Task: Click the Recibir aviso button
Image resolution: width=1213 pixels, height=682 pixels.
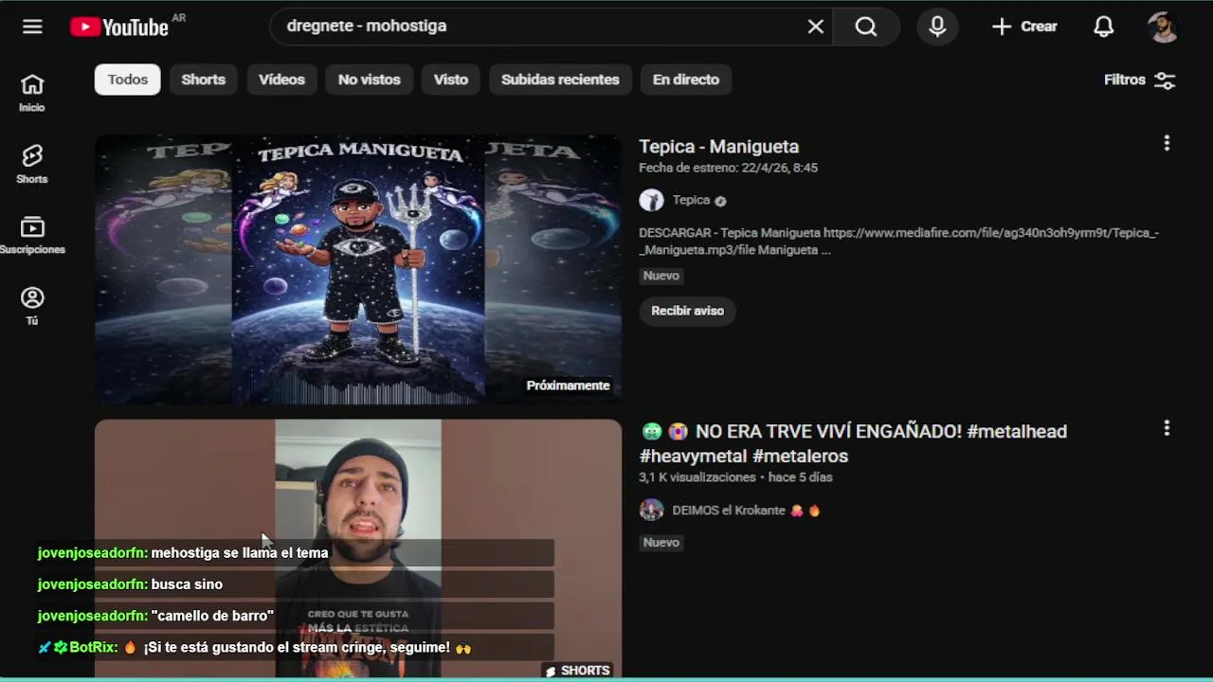Action: (x=687, y=311)
